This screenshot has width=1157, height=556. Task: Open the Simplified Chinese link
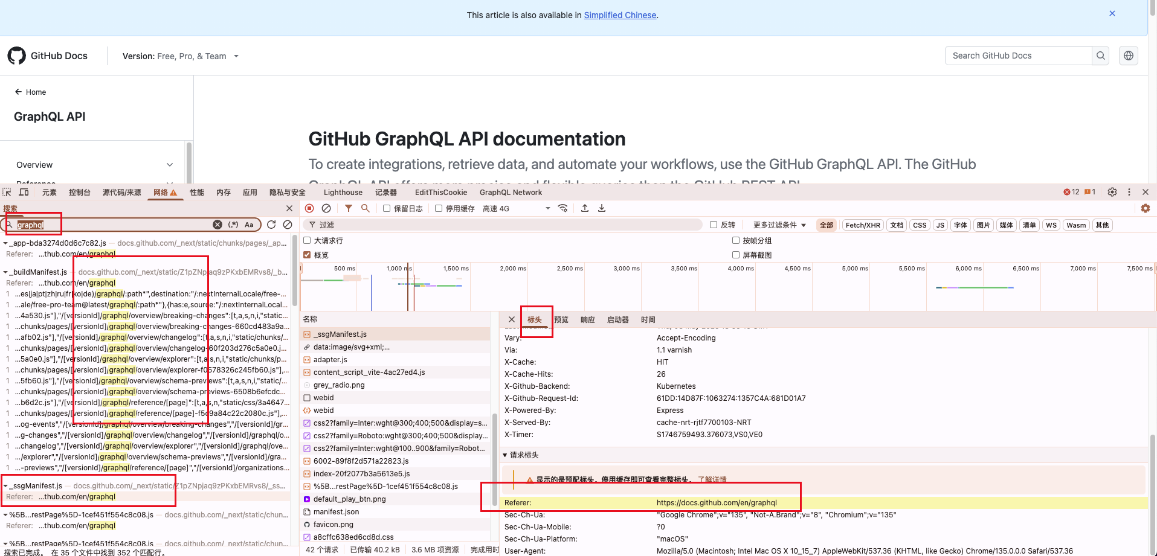coord(620,15)
